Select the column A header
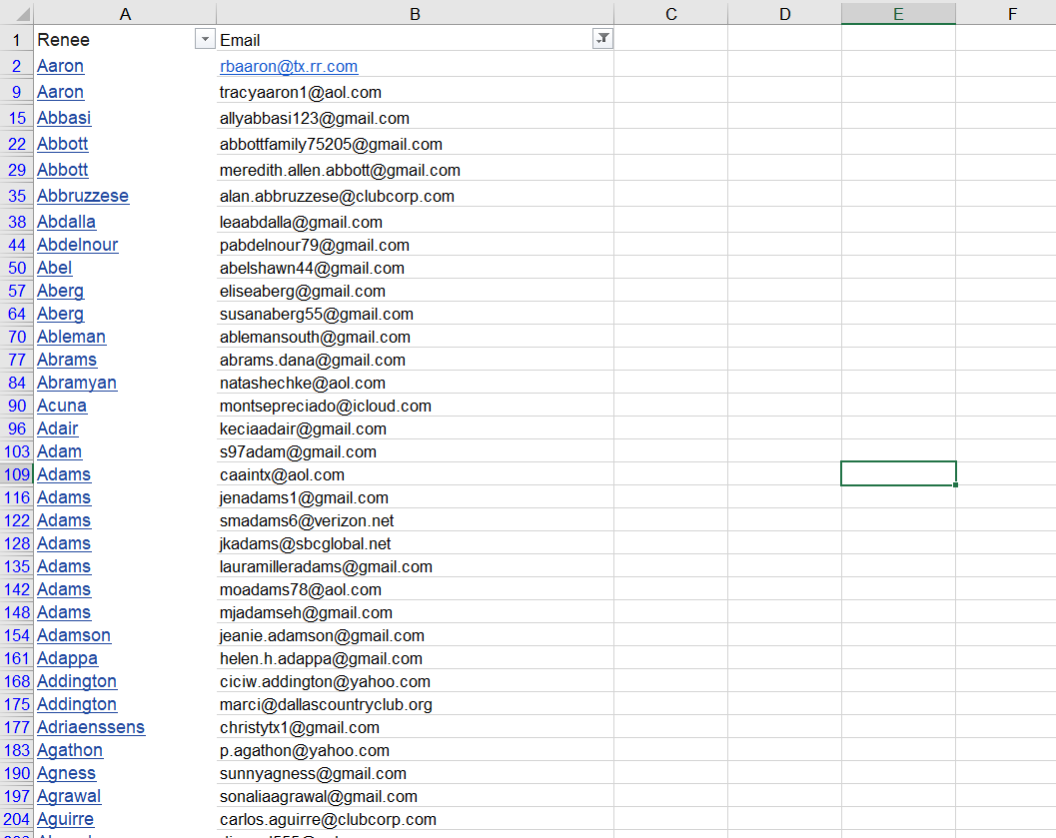Image resolution: width=1056 pixels, height=838 pixels. click(x=125, y=13)
